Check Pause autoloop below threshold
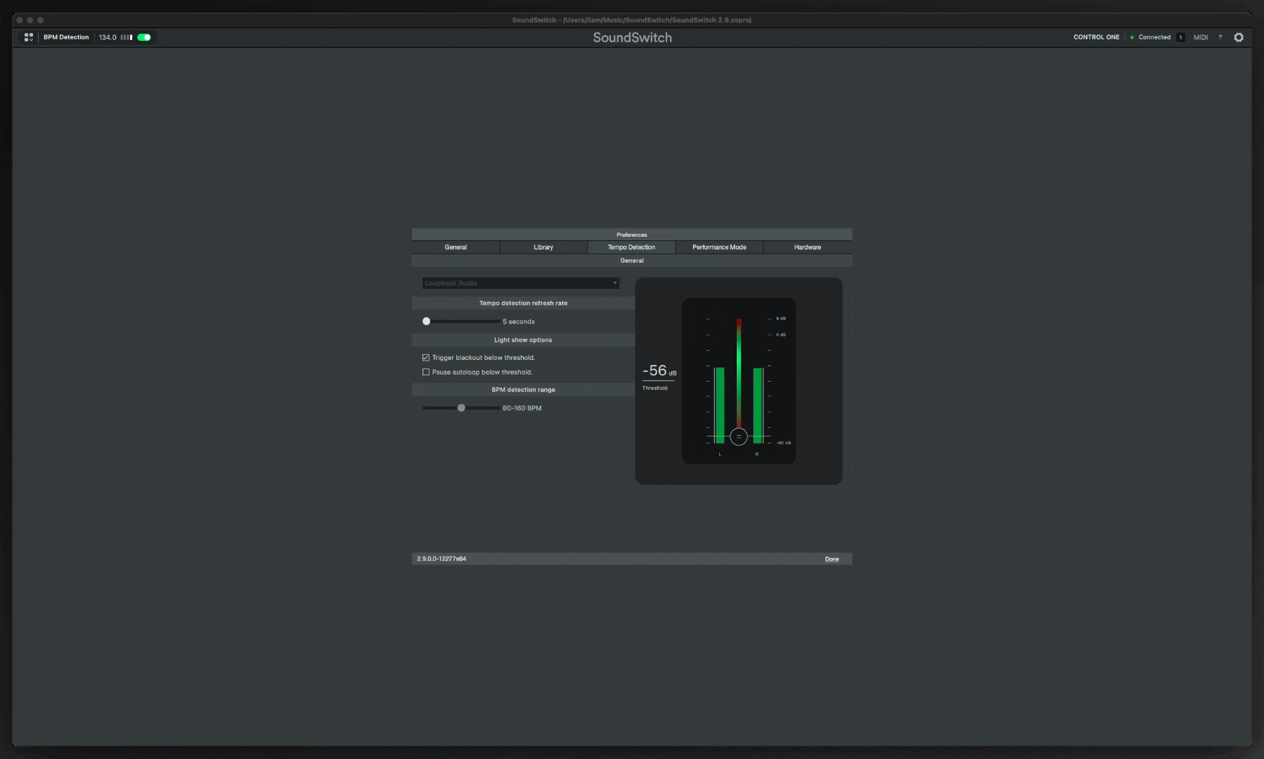Screen dimensions: 1264x759 coord(426,372)
